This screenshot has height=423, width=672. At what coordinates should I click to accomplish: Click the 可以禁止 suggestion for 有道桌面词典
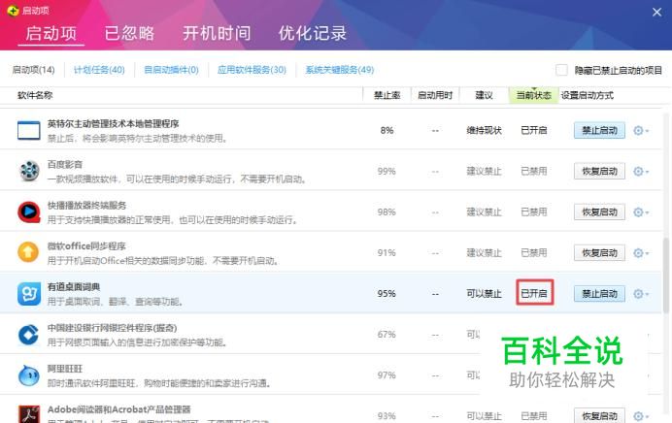[484, 294]
